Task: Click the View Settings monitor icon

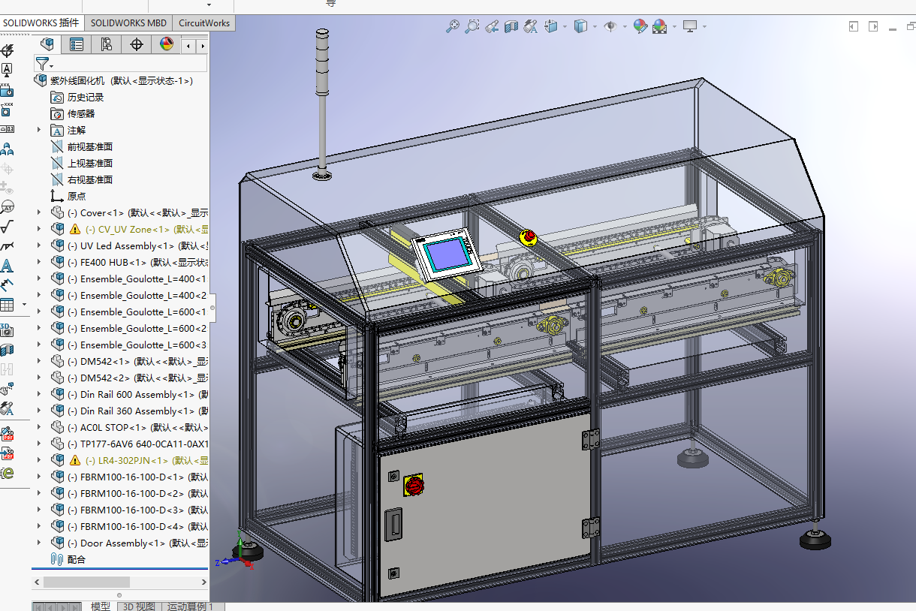Action: click(x=690, y=26)
